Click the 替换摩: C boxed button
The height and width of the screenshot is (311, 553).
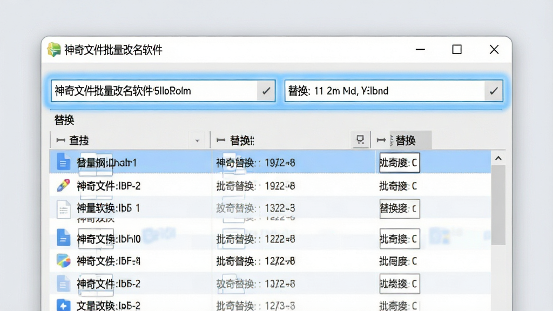click(400, 209)
